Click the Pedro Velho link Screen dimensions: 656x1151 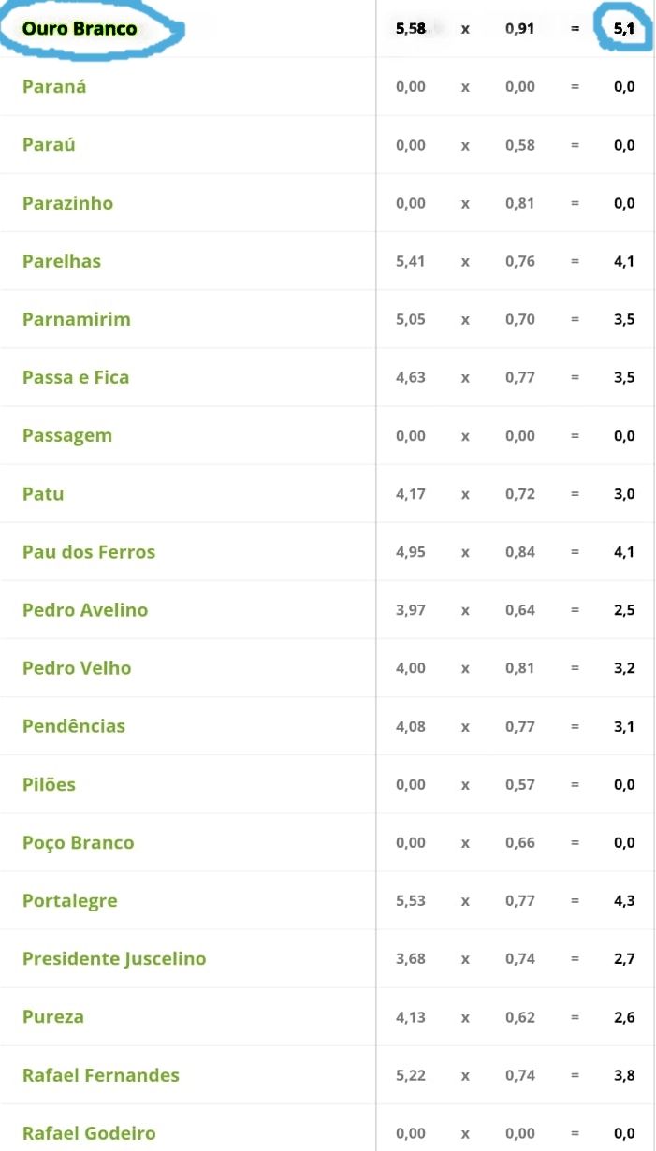coord(77,667)
